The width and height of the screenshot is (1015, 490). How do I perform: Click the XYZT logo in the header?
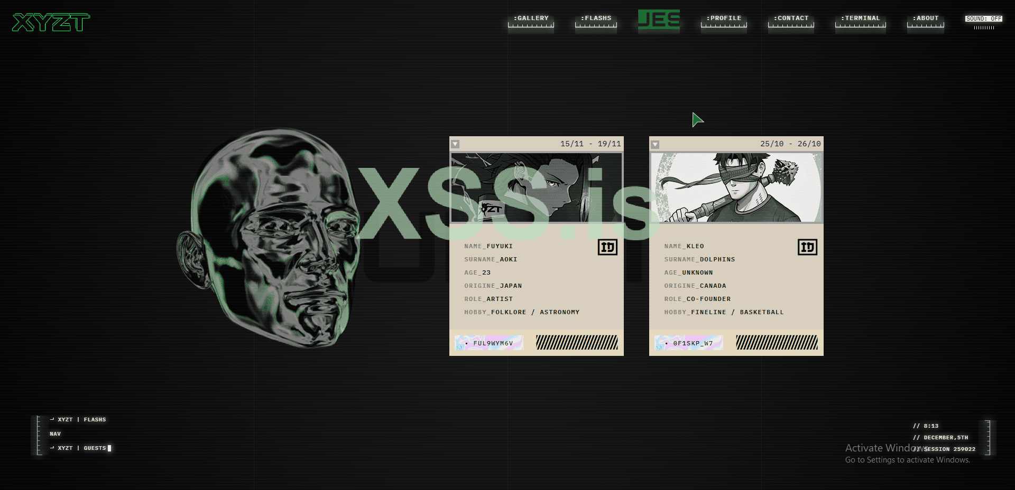point(51,22)
